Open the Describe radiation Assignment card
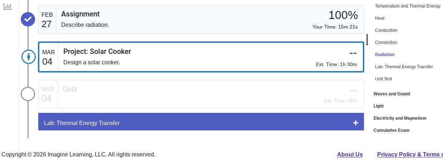This screenshot has height=160, width=443. point(200,20)
